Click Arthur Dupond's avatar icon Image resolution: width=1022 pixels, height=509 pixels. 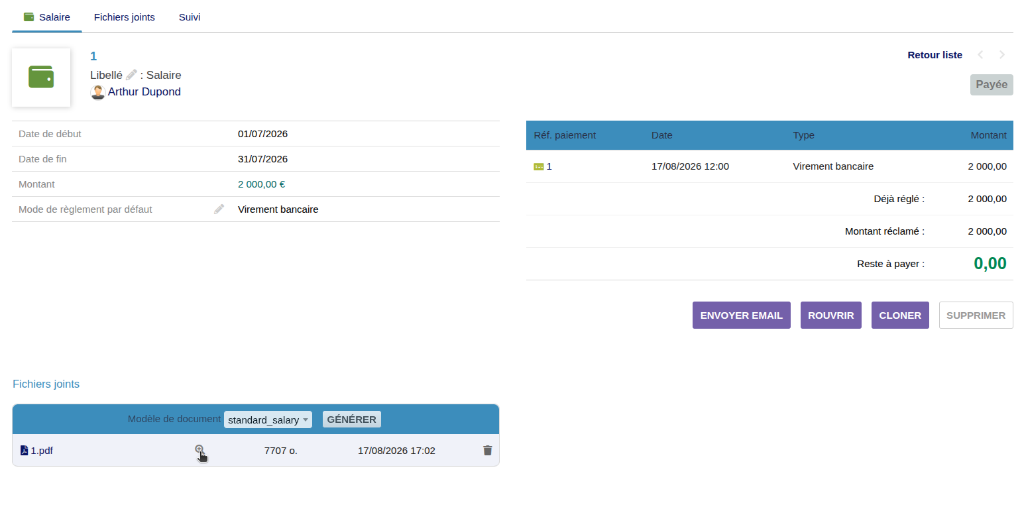click(x=98, y=92)
